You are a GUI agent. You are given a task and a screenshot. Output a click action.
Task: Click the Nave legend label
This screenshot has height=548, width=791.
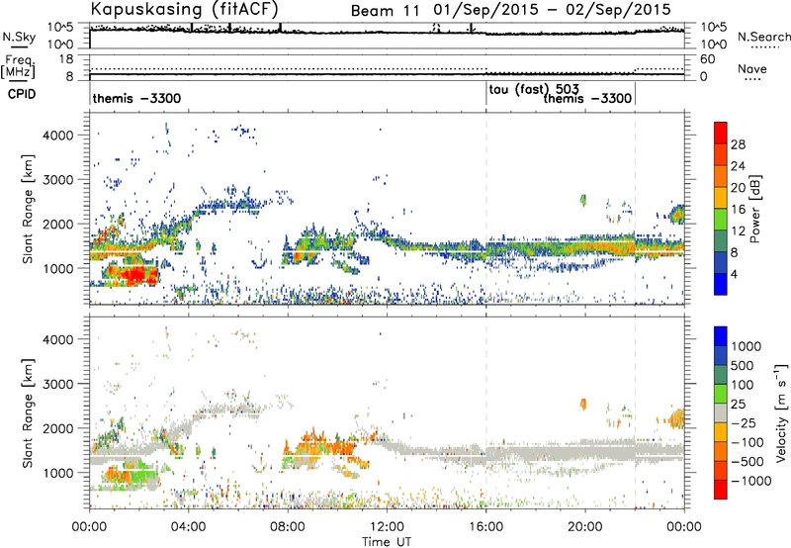[752, 69]
